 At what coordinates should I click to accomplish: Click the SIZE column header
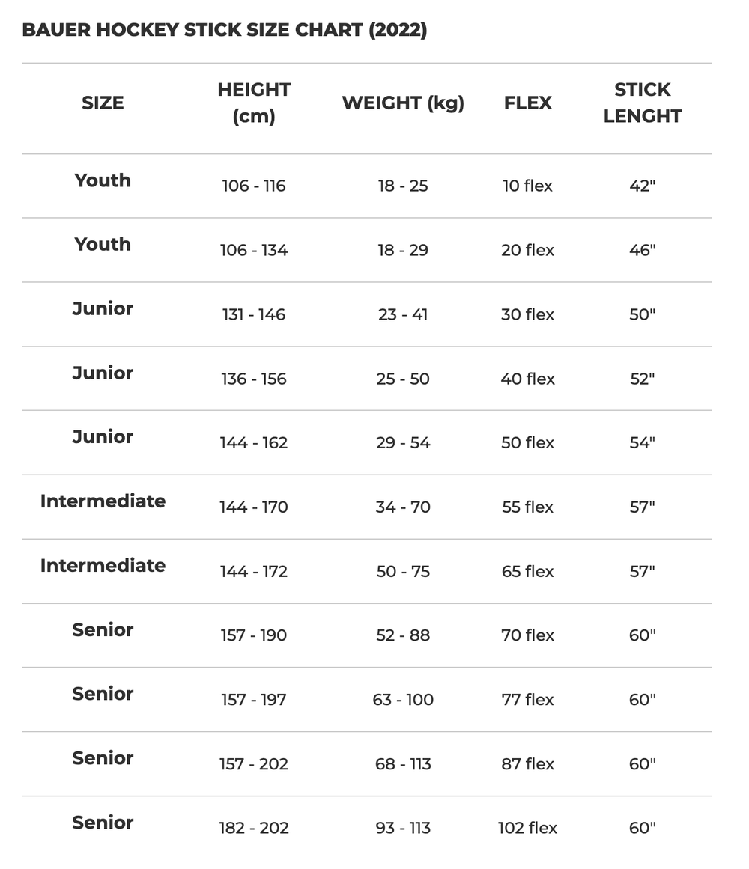point(103,103)
